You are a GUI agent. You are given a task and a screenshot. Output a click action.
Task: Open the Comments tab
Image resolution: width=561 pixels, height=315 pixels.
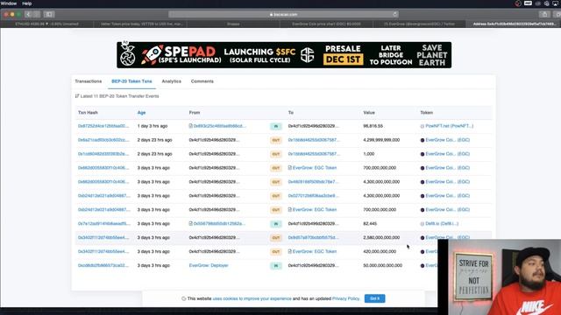click(x=202, y=81)
